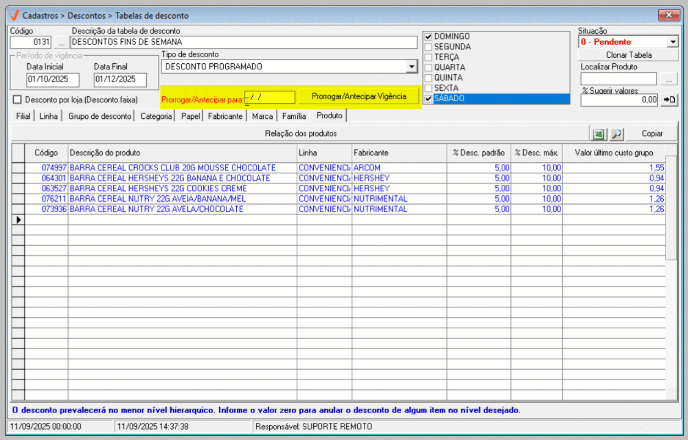688x440 pixels.
Task: Open code lookup ellipsis button beside Código
Action: coord(61,42)
